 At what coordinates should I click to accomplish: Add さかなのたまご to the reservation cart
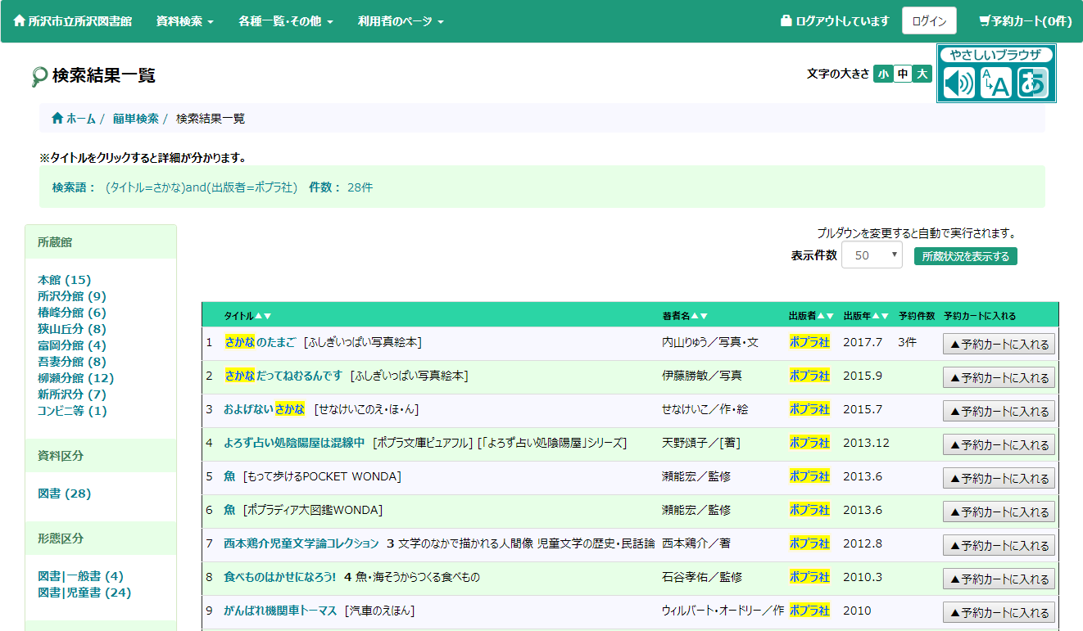[x=999, y=345]
